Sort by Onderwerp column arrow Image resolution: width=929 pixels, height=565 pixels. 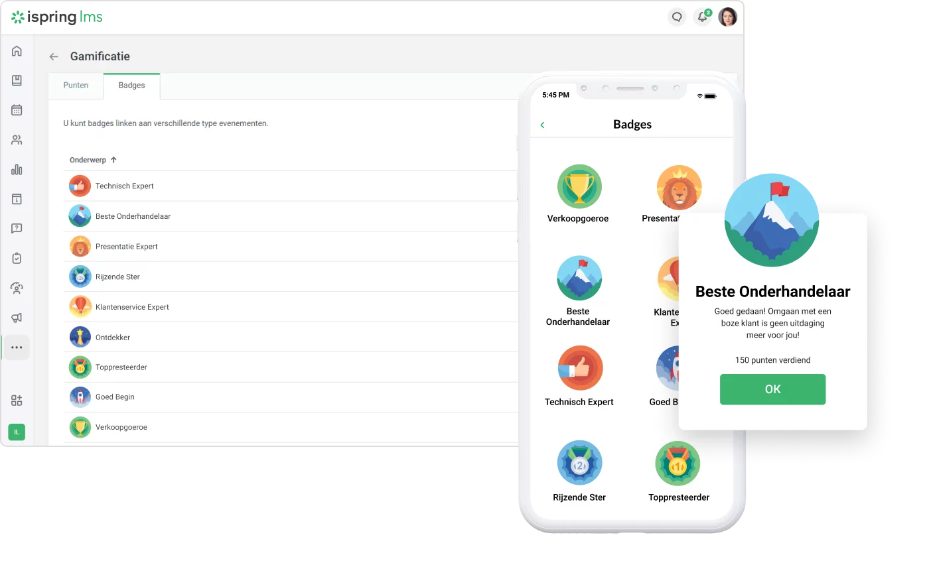click(x=113, y=160)
